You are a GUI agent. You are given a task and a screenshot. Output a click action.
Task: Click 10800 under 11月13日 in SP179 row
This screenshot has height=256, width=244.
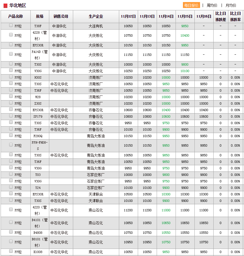147,116
